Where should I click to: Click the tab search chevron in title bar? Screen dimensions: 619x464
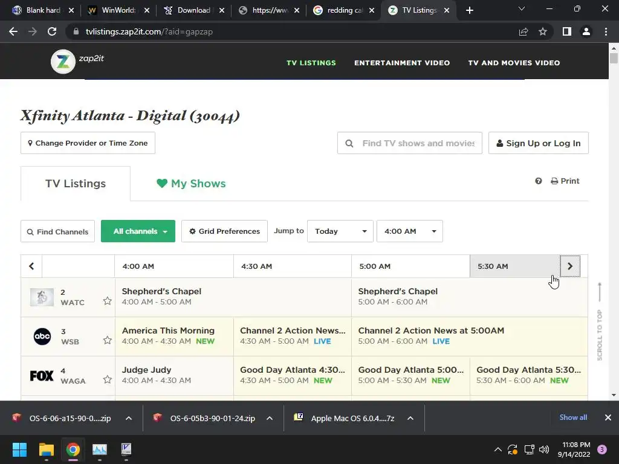click(522, 8)
